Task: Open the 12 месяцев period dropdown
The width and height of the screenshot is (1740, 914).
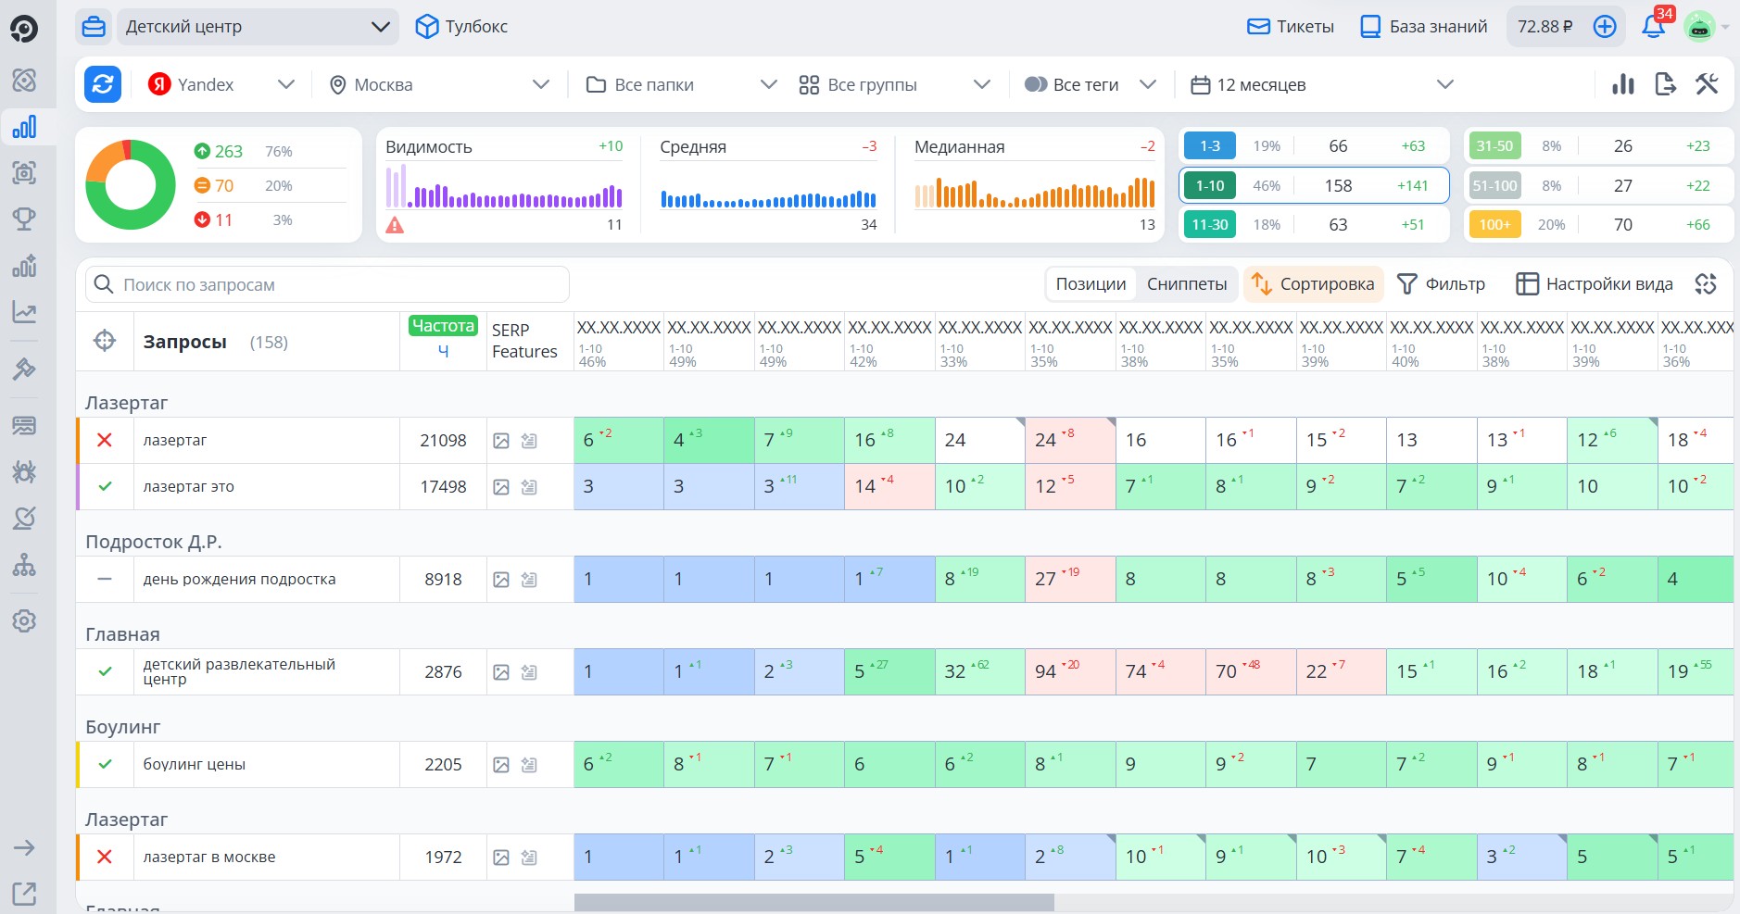Action: tap(1321, 84)
